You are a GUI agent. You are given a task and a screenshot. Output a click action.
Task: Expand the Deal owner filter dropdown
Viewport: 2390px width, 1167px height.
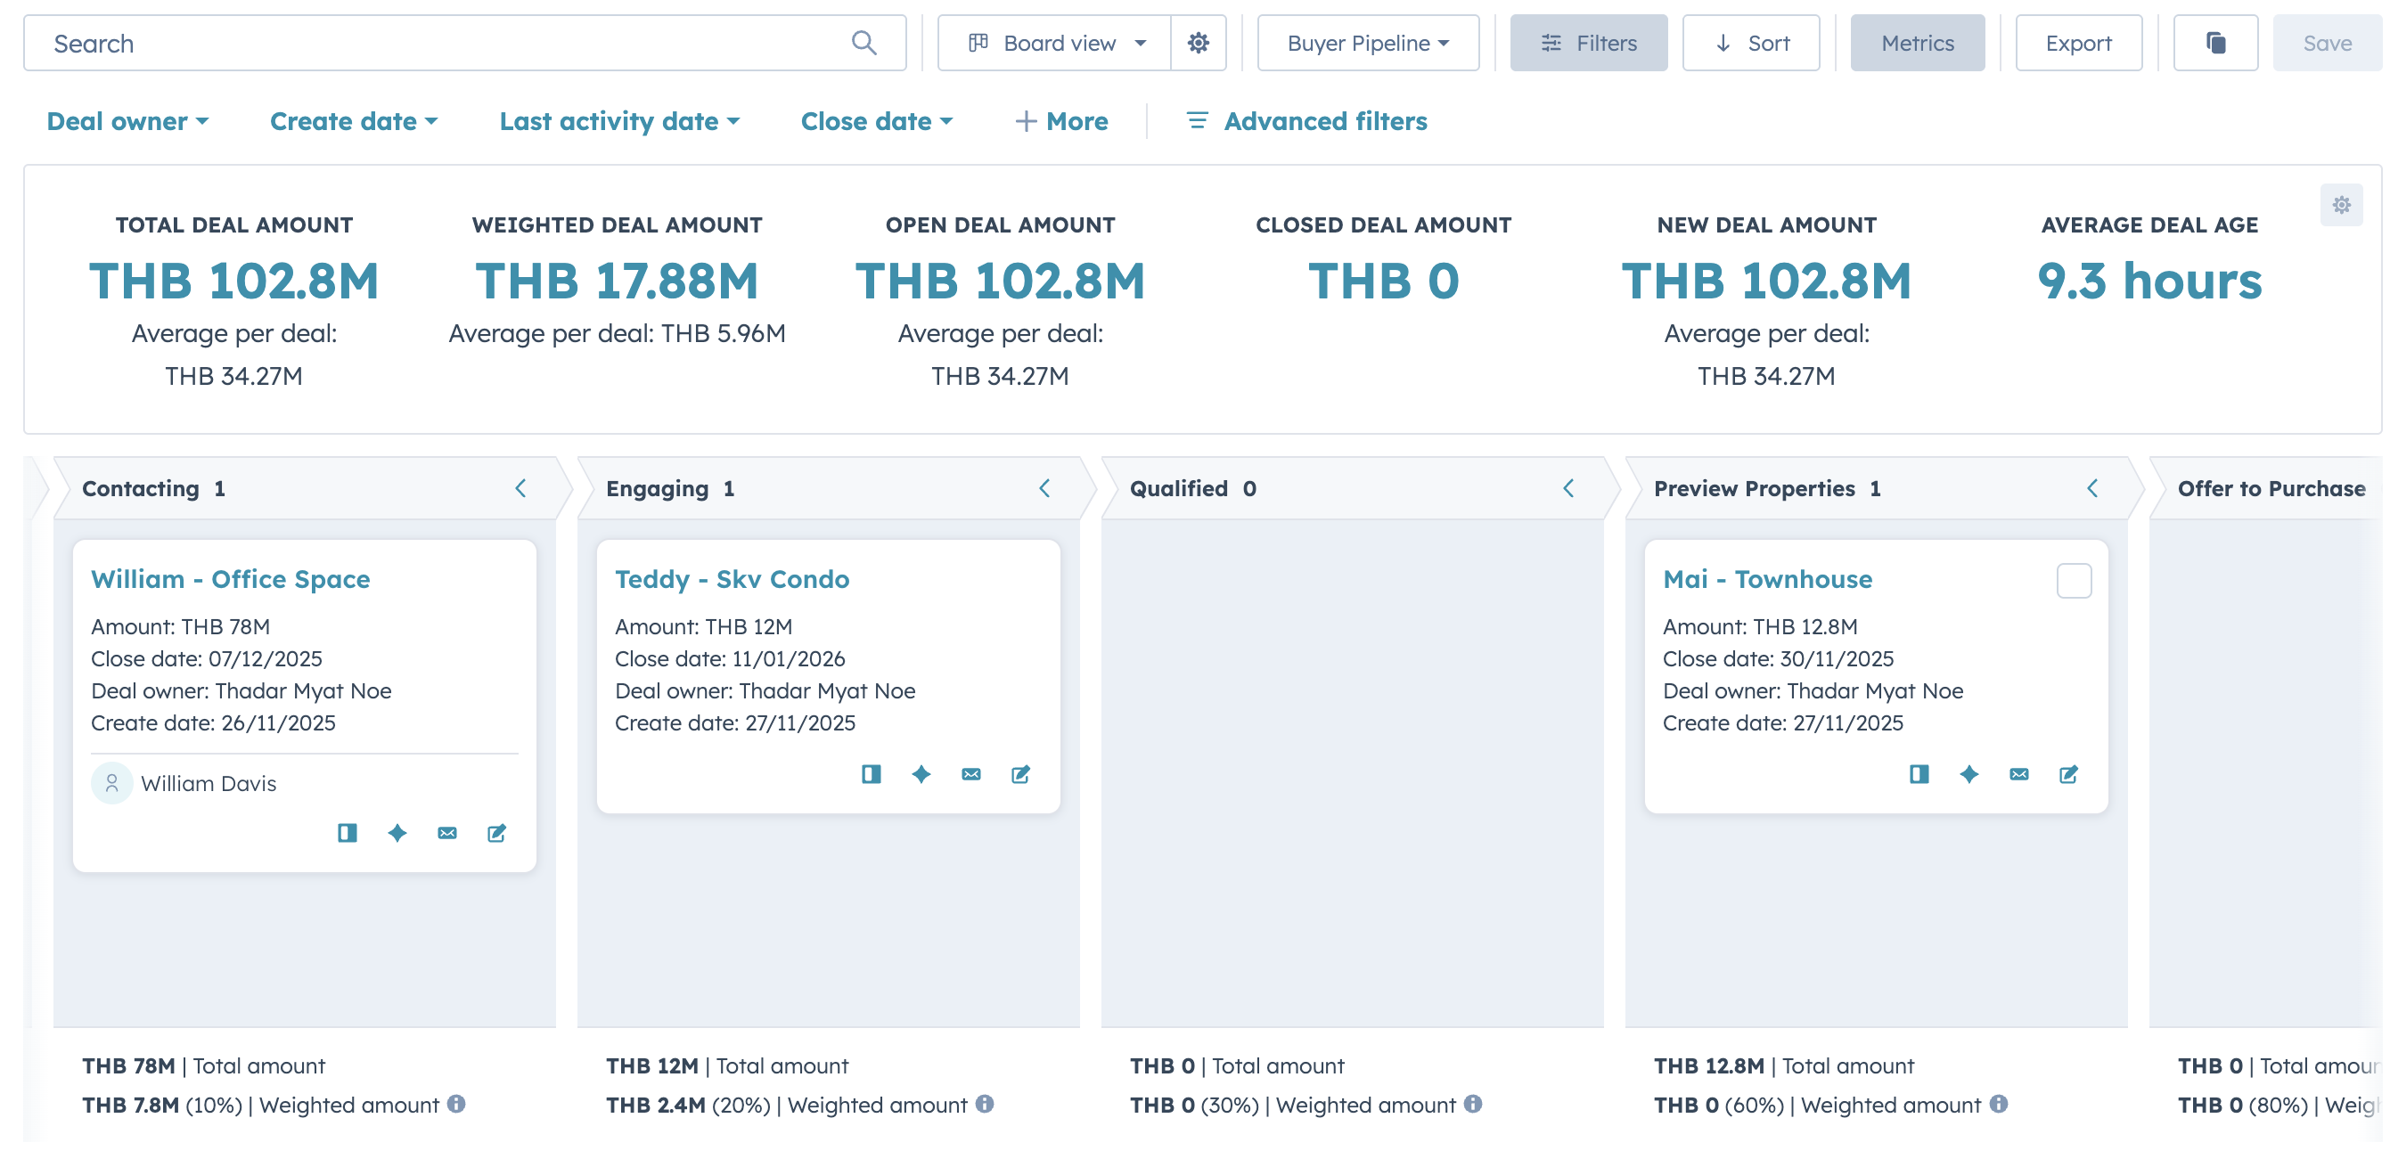[x=128, y=120]
